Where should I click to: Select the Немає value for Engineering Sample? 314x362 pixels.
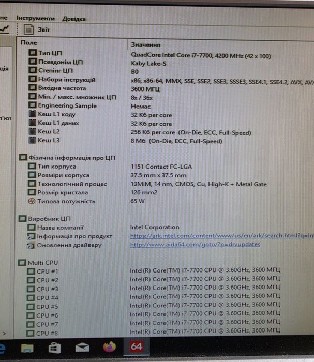[x=141, y=106]
